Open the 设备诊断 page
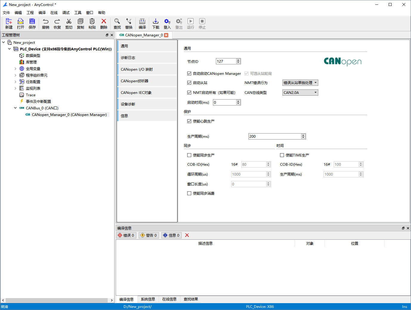411x310 pixels. [147, 104]
